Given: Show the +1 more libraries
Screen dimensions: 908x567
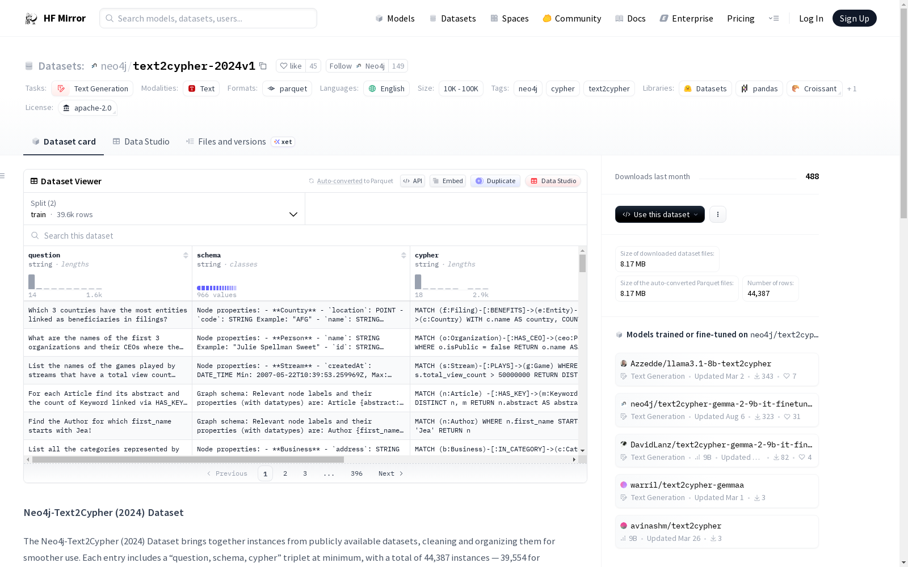Looking at the screenshot, I should 852,88.
